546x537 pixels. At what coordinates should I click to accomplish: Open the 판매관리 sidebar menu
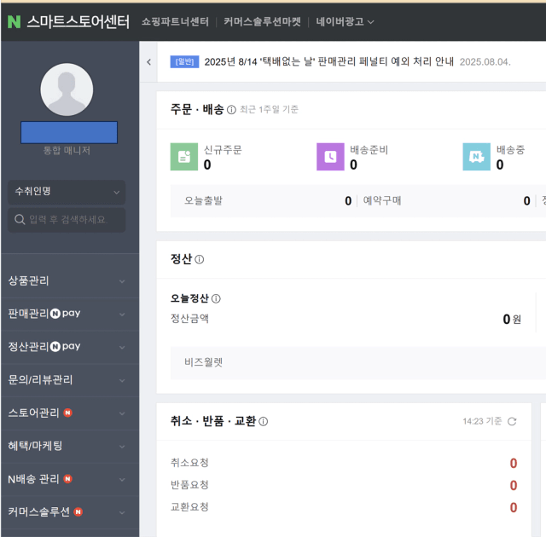pos(70,314)
